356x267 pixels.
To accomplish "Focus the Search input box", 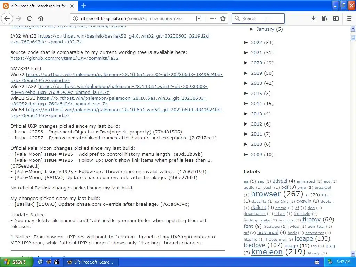I will [x=258, y=18].
